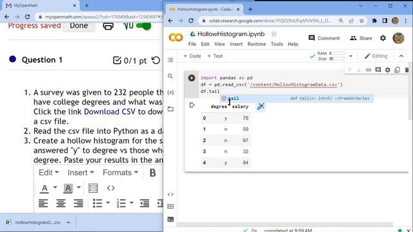
Task: Open the Insert menu in Colab
Action: (236, 44)
